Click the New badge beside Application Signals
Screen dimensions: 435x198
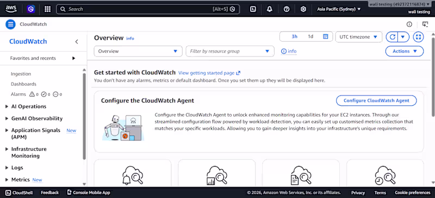pyautogui.click(x=71, y=130)
